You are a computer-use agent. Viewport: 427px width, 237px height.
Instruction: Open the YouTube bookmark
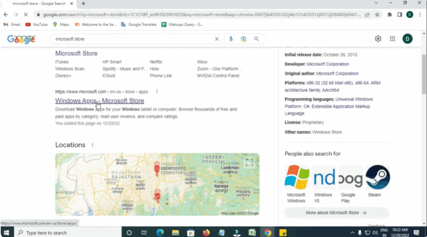click(x=37, y=25)
